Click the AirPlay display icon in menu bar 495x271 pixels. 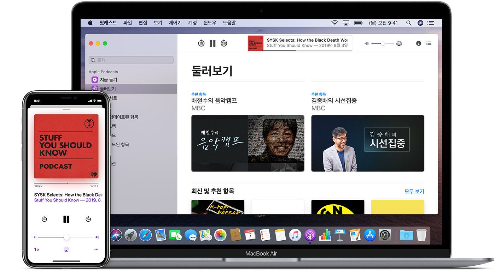(346, 23)
